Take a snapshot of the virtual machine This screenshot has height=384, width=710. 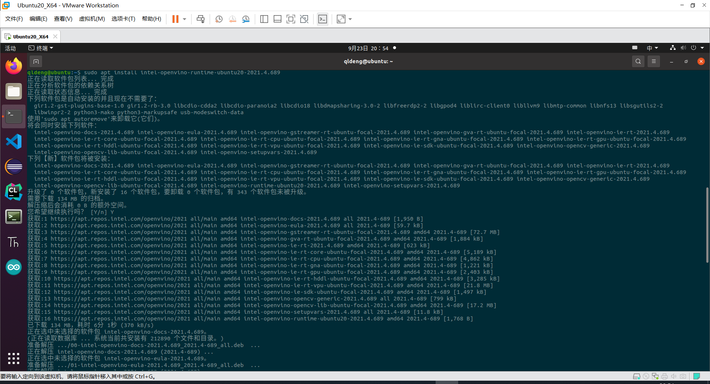tap(219, 19)
